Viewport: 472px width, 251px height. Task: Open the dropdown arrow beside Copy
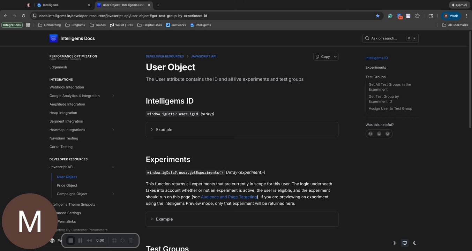(x=335, y=56)
